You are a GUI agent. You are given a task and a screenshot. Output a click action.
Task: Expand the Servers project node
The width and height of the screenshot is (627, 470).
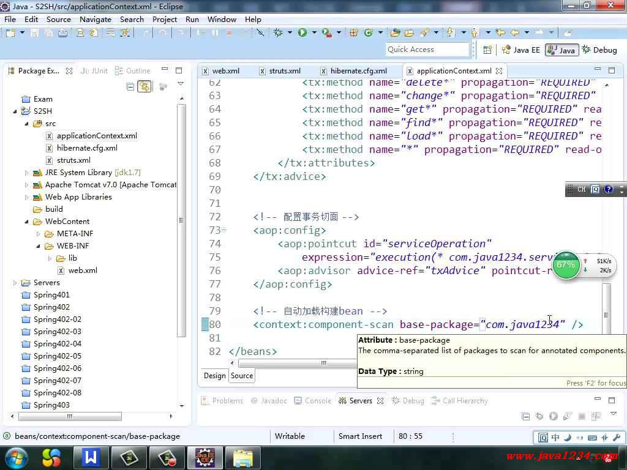coord(15,283)
